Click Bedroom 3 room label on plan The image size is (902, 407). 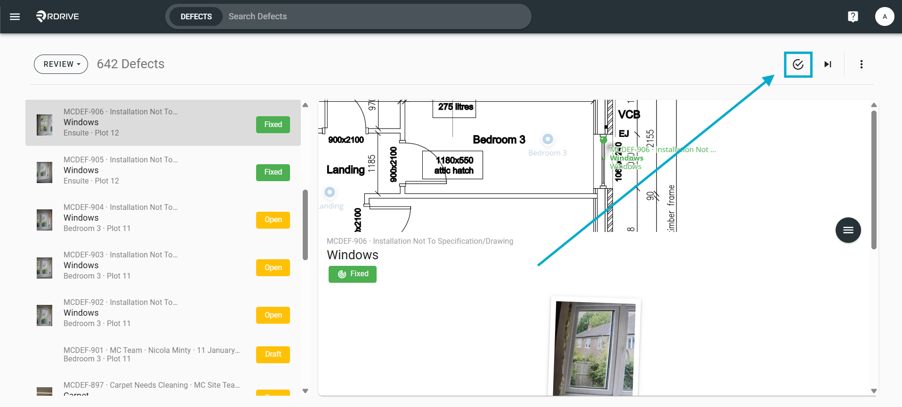499,140
